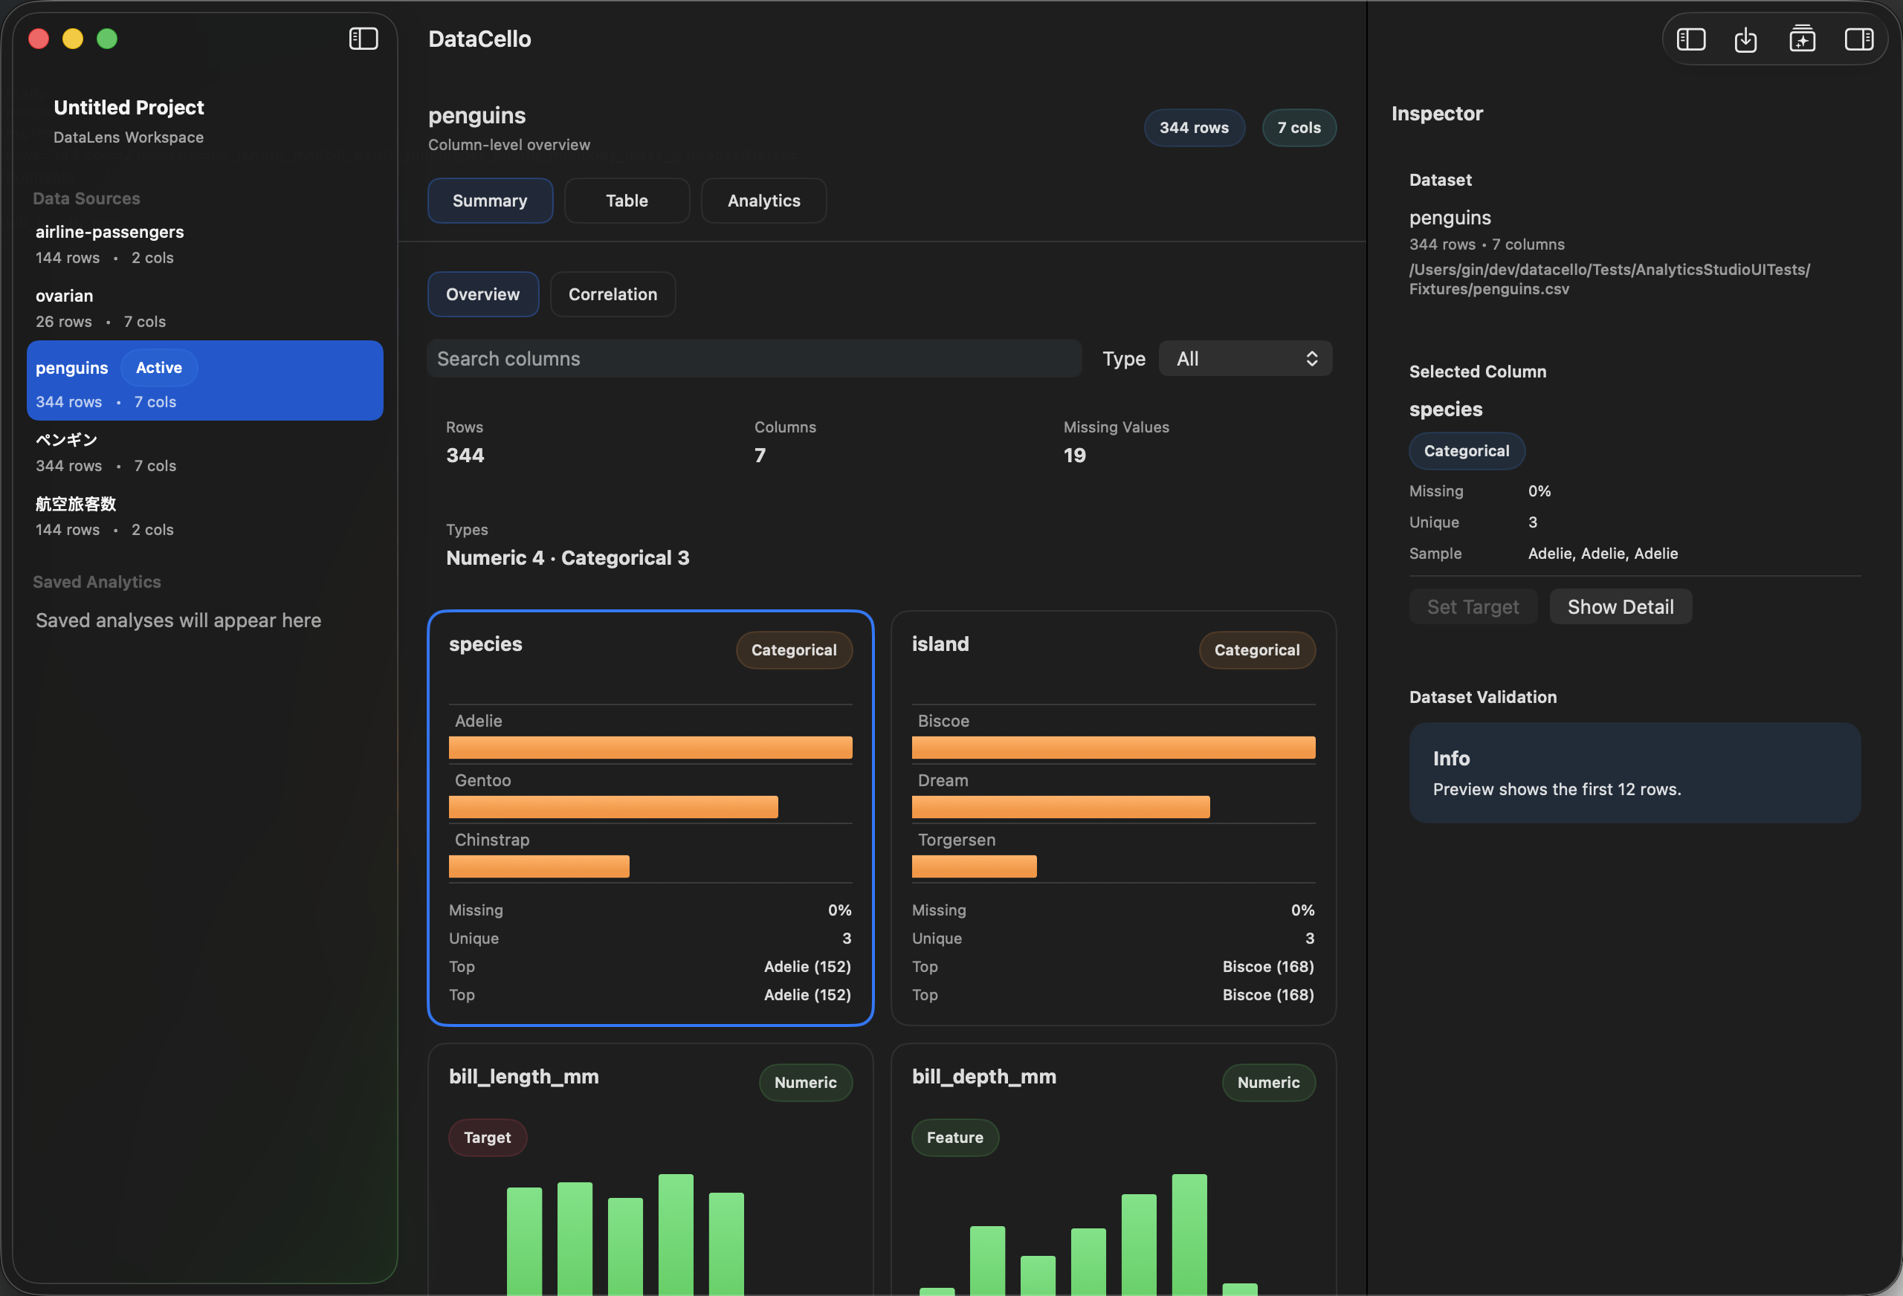Click the Dream bar in island card
The width and height of the screenshot is (1903, 1296).
[1061, 807]
